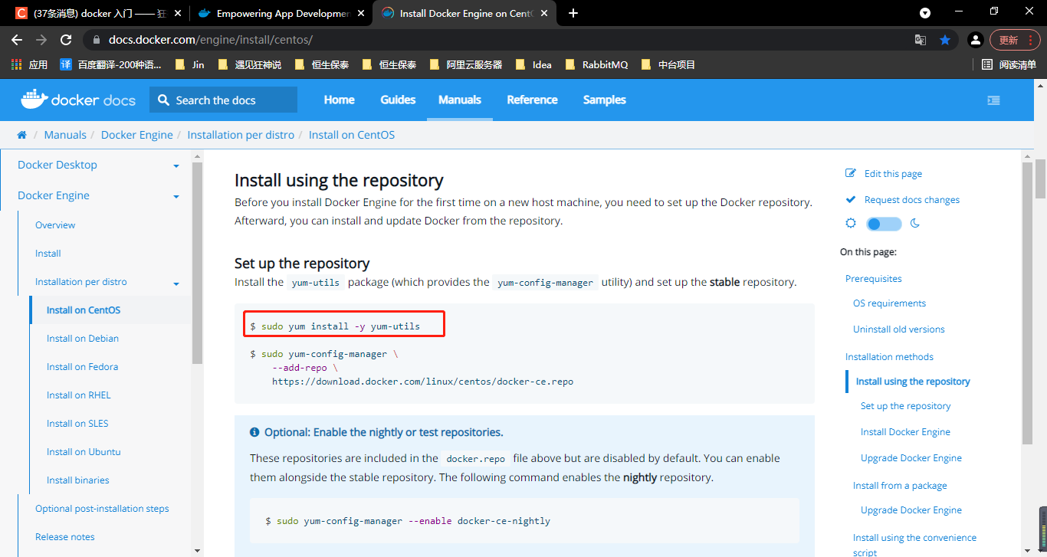
Task: Click the table-of-contents toggle icon in header
Action: [993, 100]
